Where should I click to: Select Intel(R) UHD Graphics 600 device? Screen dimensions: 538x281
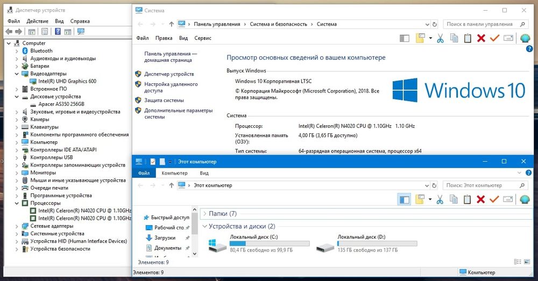[x=67, y=81]
